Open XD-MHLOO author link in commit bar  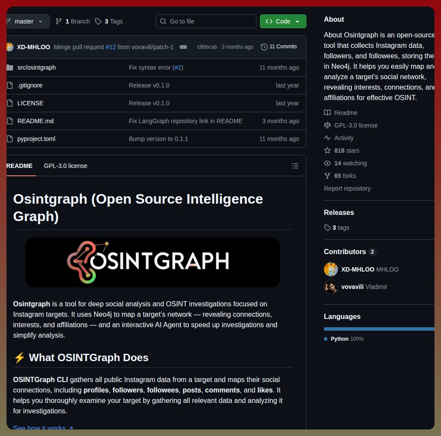[x=34, y=47]
